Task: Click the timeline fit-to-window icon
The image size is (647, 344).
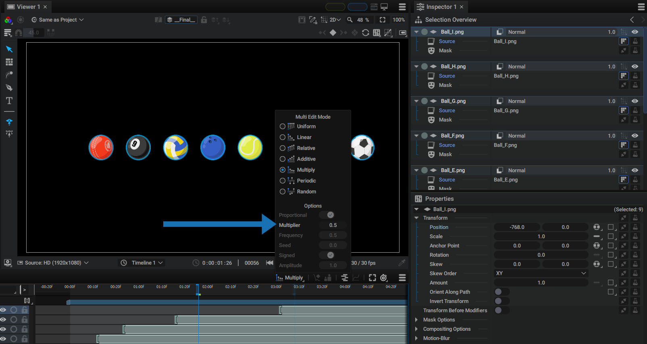Action: point(372,278)
